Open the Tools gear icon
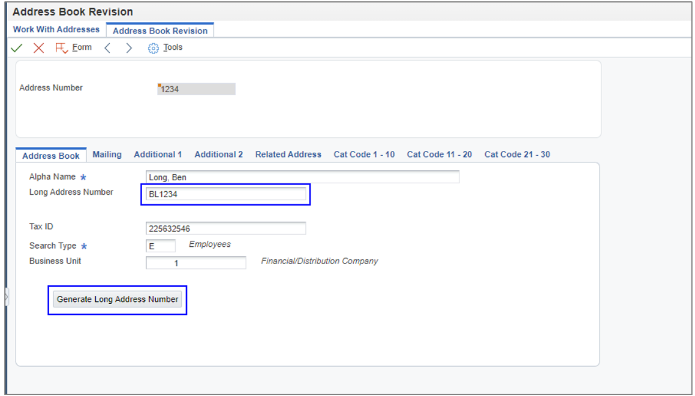Image resolution: width=695 pixels, height=396 pixels. pos(155,47)
